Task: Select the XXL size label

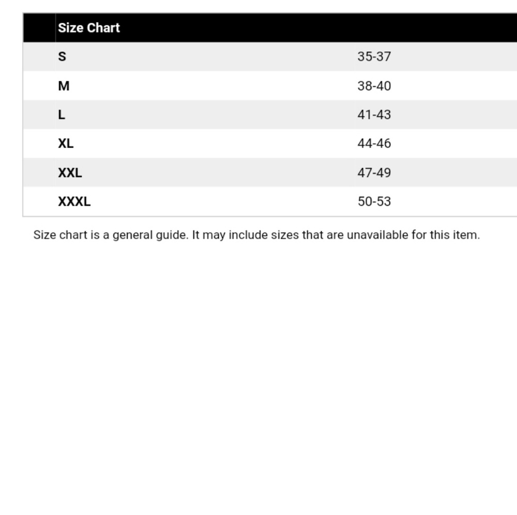Action: tap(70, 173)
